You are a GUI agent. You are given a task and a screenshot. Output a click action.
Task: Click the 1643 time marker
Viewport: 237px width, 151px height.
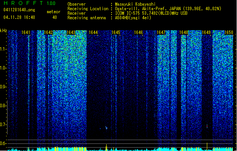pos(71,32)
